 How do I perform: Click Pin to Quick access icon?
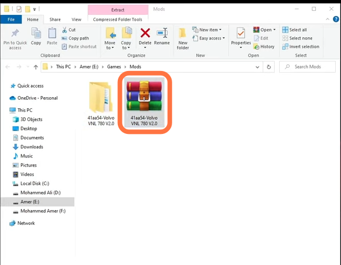click(x=15, y=33)
